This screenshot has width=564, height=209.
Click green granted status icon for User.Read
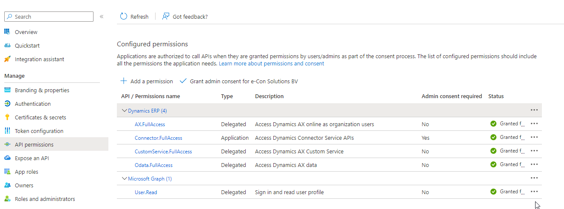493,192
